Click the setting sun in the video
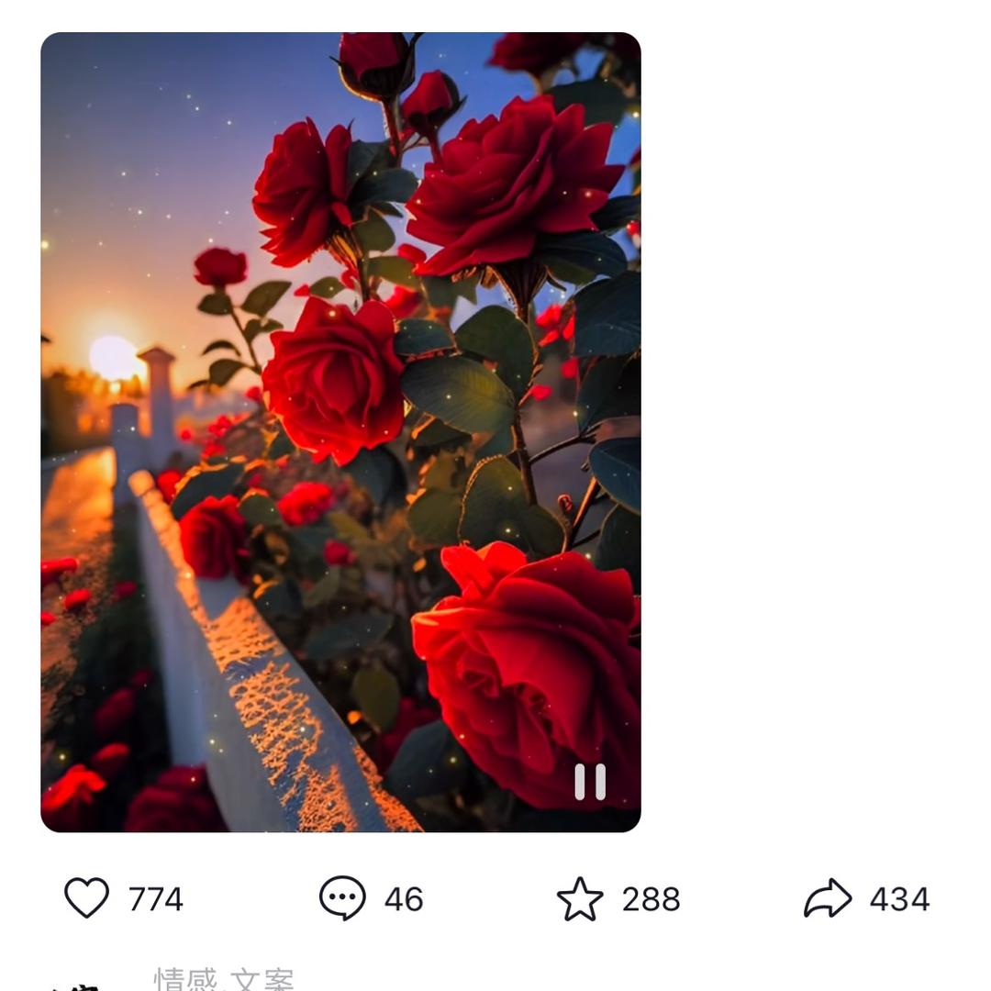The height and width of the screenshot is (991, 991). point(112,357)
